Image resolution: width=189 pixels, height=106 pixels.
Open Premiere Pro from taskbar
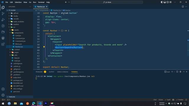[46, 103]
